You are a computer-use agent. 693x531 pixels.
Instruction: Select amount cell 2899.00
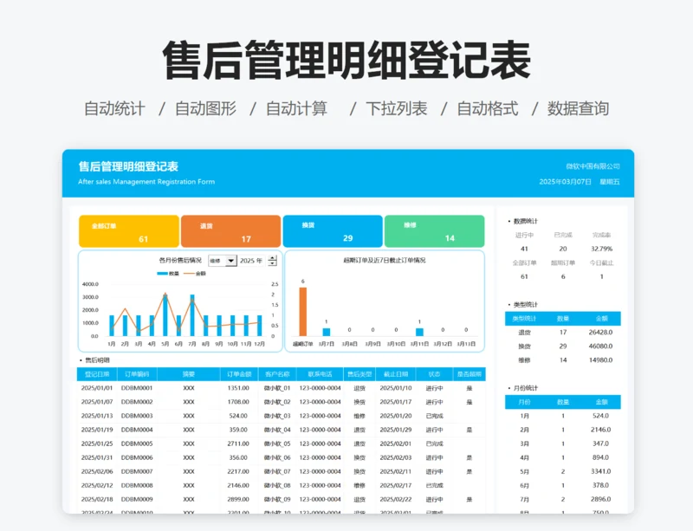[x=238, y=499]
